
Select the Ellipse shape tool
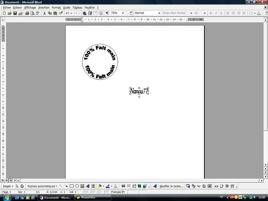point(77,186)
